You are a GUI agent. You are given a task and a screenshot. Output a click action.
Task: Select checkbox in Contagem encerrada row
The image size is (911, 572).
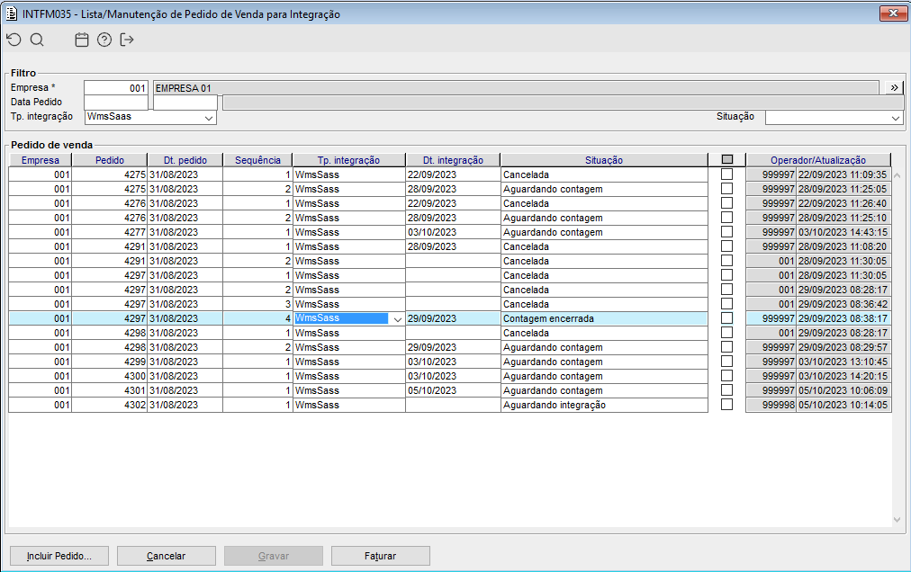726,318
